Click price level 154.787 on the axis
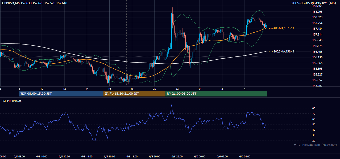340x159 pixels. (x=317, y=86)
